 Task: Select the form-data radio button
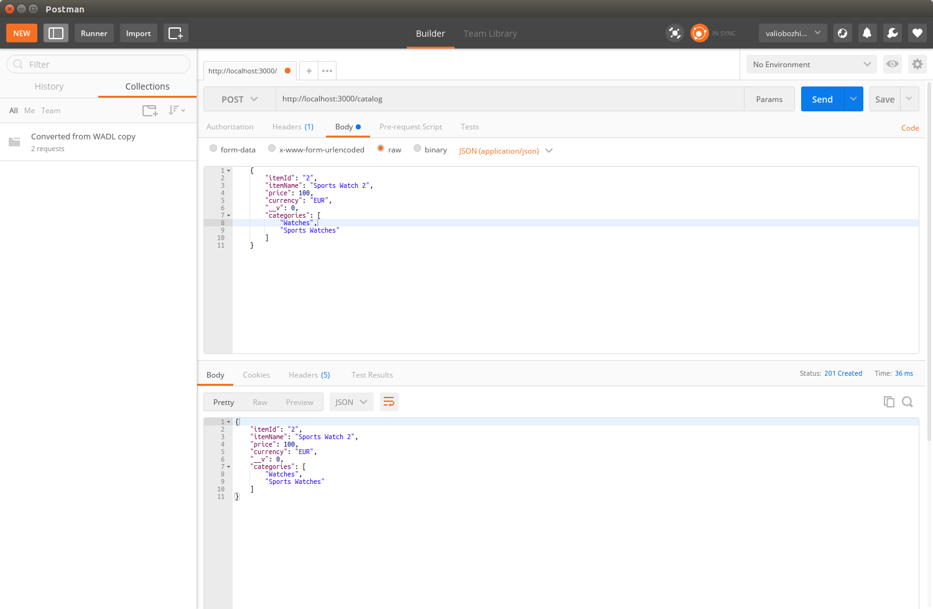click(x=213, y=149)
